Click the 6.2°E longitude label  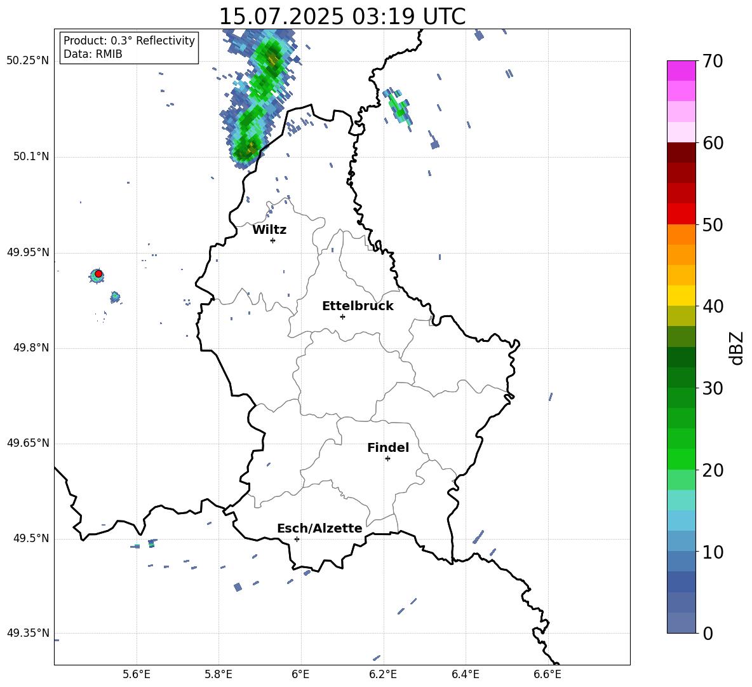383,674
